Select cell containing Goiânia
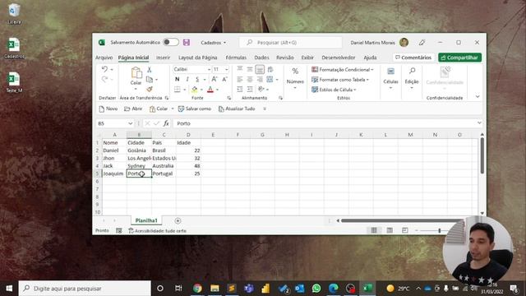The width and height of the screenshot is (526, 296). [139, 150]
